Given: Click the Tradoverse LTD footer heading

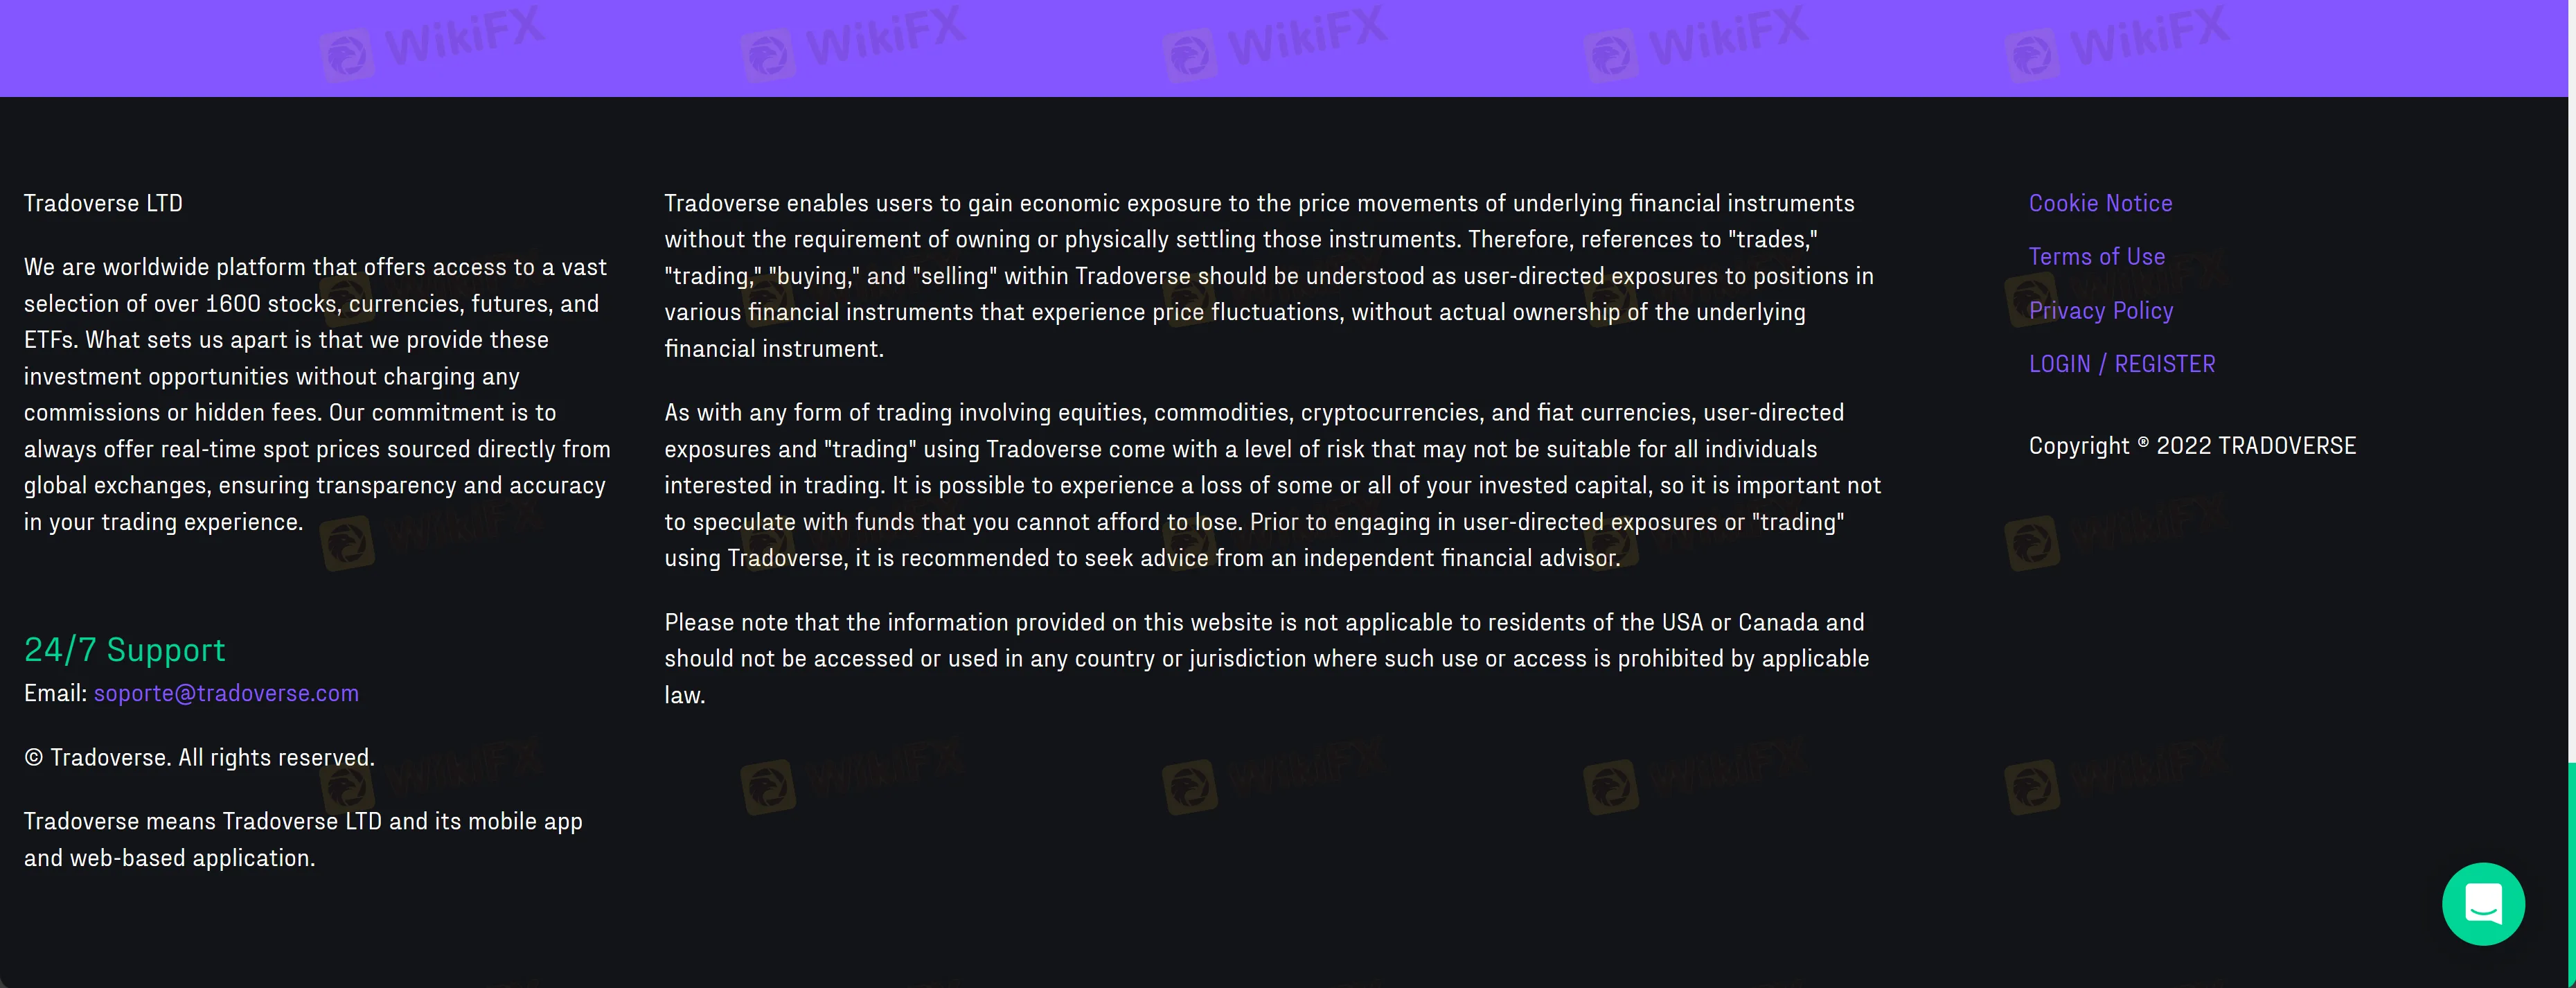Looking at the screenshot, I should point(103,204).
